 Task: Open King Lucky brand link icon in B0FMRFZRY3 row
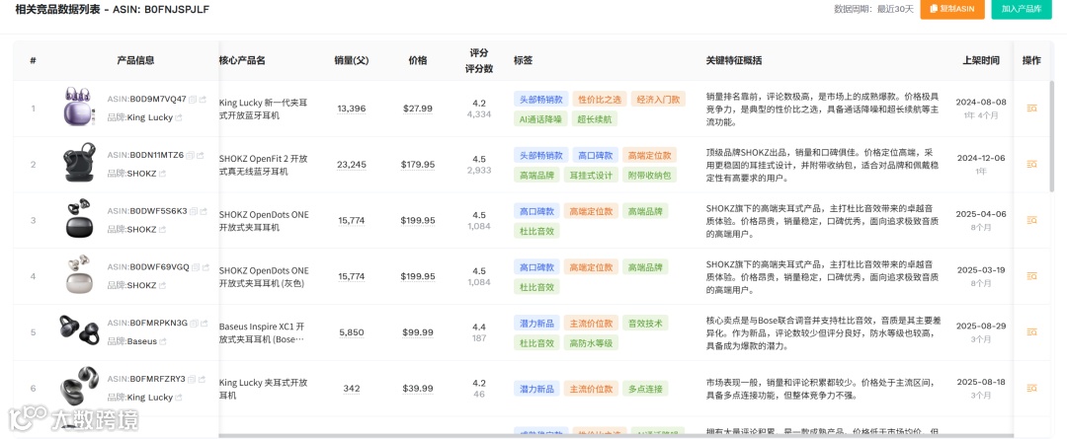point(179,398)
